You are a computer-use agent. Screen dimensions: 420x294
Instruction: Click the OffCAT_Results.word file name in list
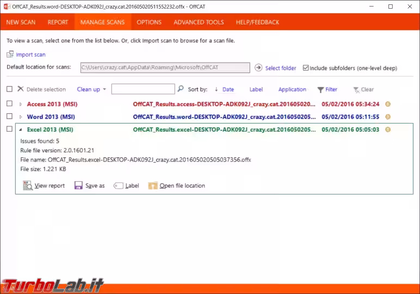coord(224,117)
